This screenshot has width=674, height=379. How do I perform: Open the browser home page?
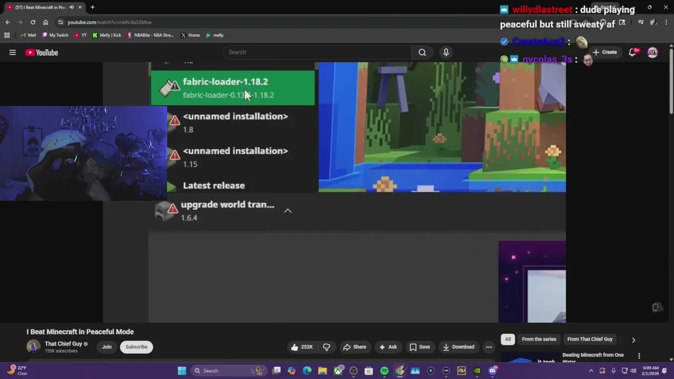[x=45, y=22]
